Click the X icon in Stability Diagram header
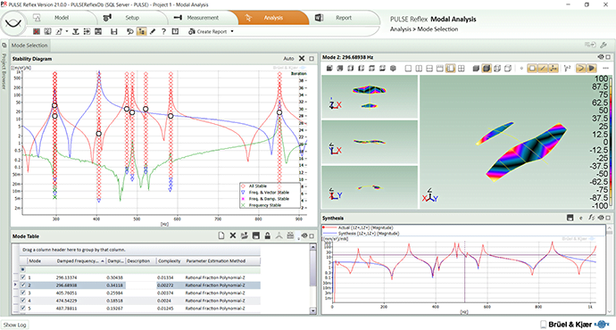The height and width of the screenshot is (330, 616). tap(302, 59)
